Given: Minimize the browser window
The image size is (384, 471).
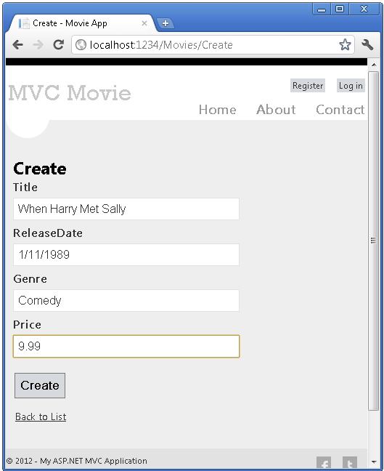Looking at the screenshot, I should 322,9.
